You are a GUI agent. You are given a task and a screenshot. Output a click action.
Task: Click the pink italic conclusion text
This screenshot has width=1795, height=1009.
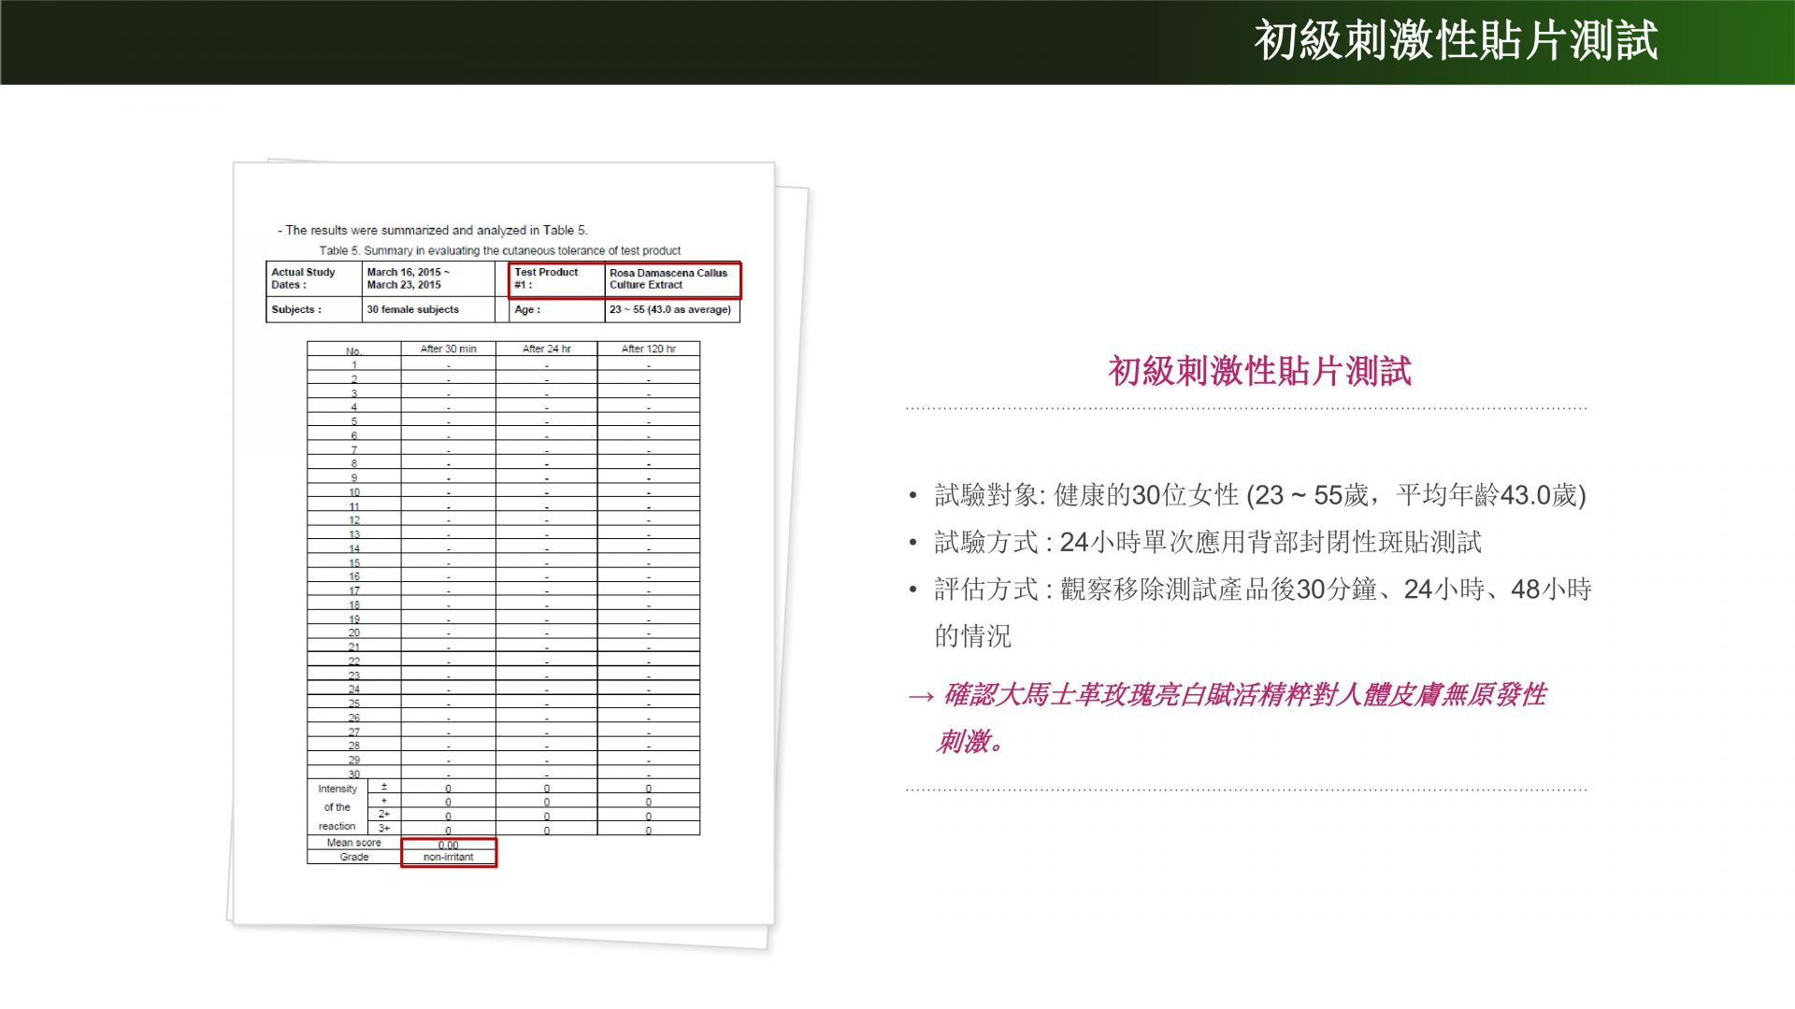click(1243, 695)
